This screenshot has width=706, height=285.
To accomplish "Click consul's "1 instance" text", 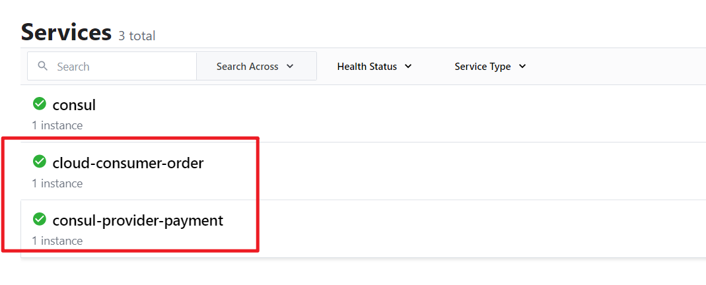I will 57,125.
